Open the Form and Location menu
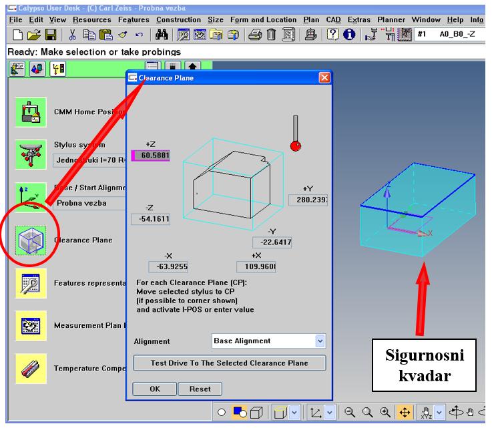 coord(263,20)
